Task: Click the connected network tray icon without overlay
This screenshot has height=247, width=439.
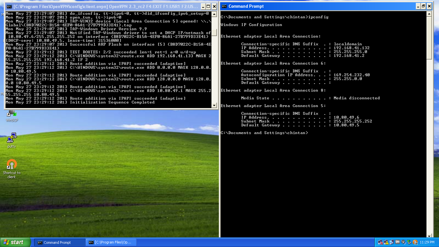Action: (x=392, y=242)
